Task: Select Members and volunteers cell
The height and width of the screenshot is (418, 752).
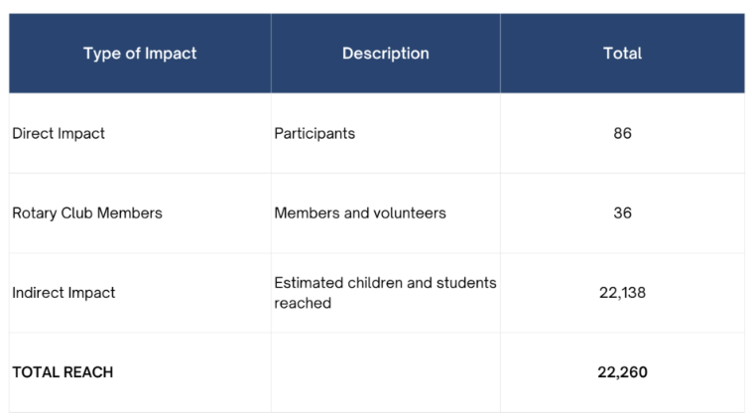Action: pos(386,212)
